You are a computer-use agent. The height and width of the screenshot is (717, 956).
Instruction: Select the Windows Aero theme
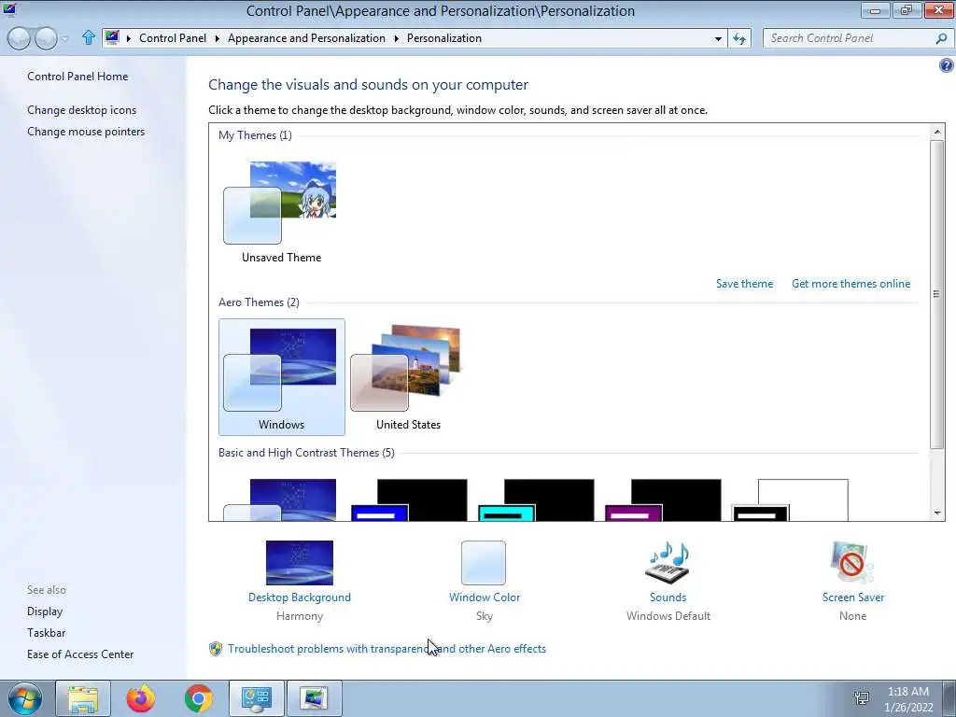[282, 377]
